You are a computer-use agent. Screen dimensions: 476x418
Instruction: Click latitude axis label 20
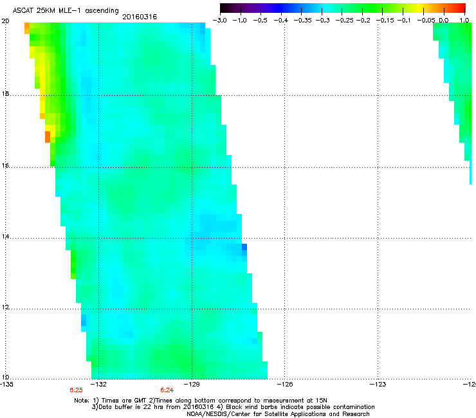(5, 21)
